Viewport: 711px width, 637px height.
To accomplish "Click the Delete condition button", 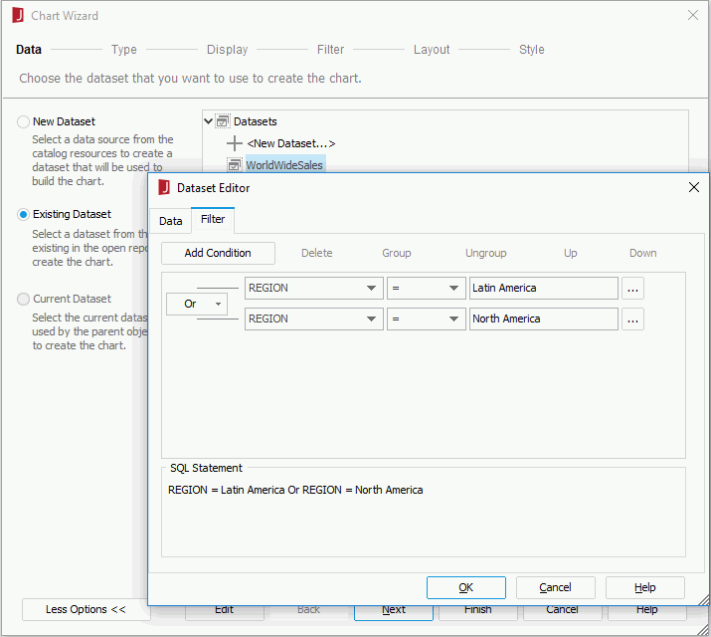I will coord(317,253).
